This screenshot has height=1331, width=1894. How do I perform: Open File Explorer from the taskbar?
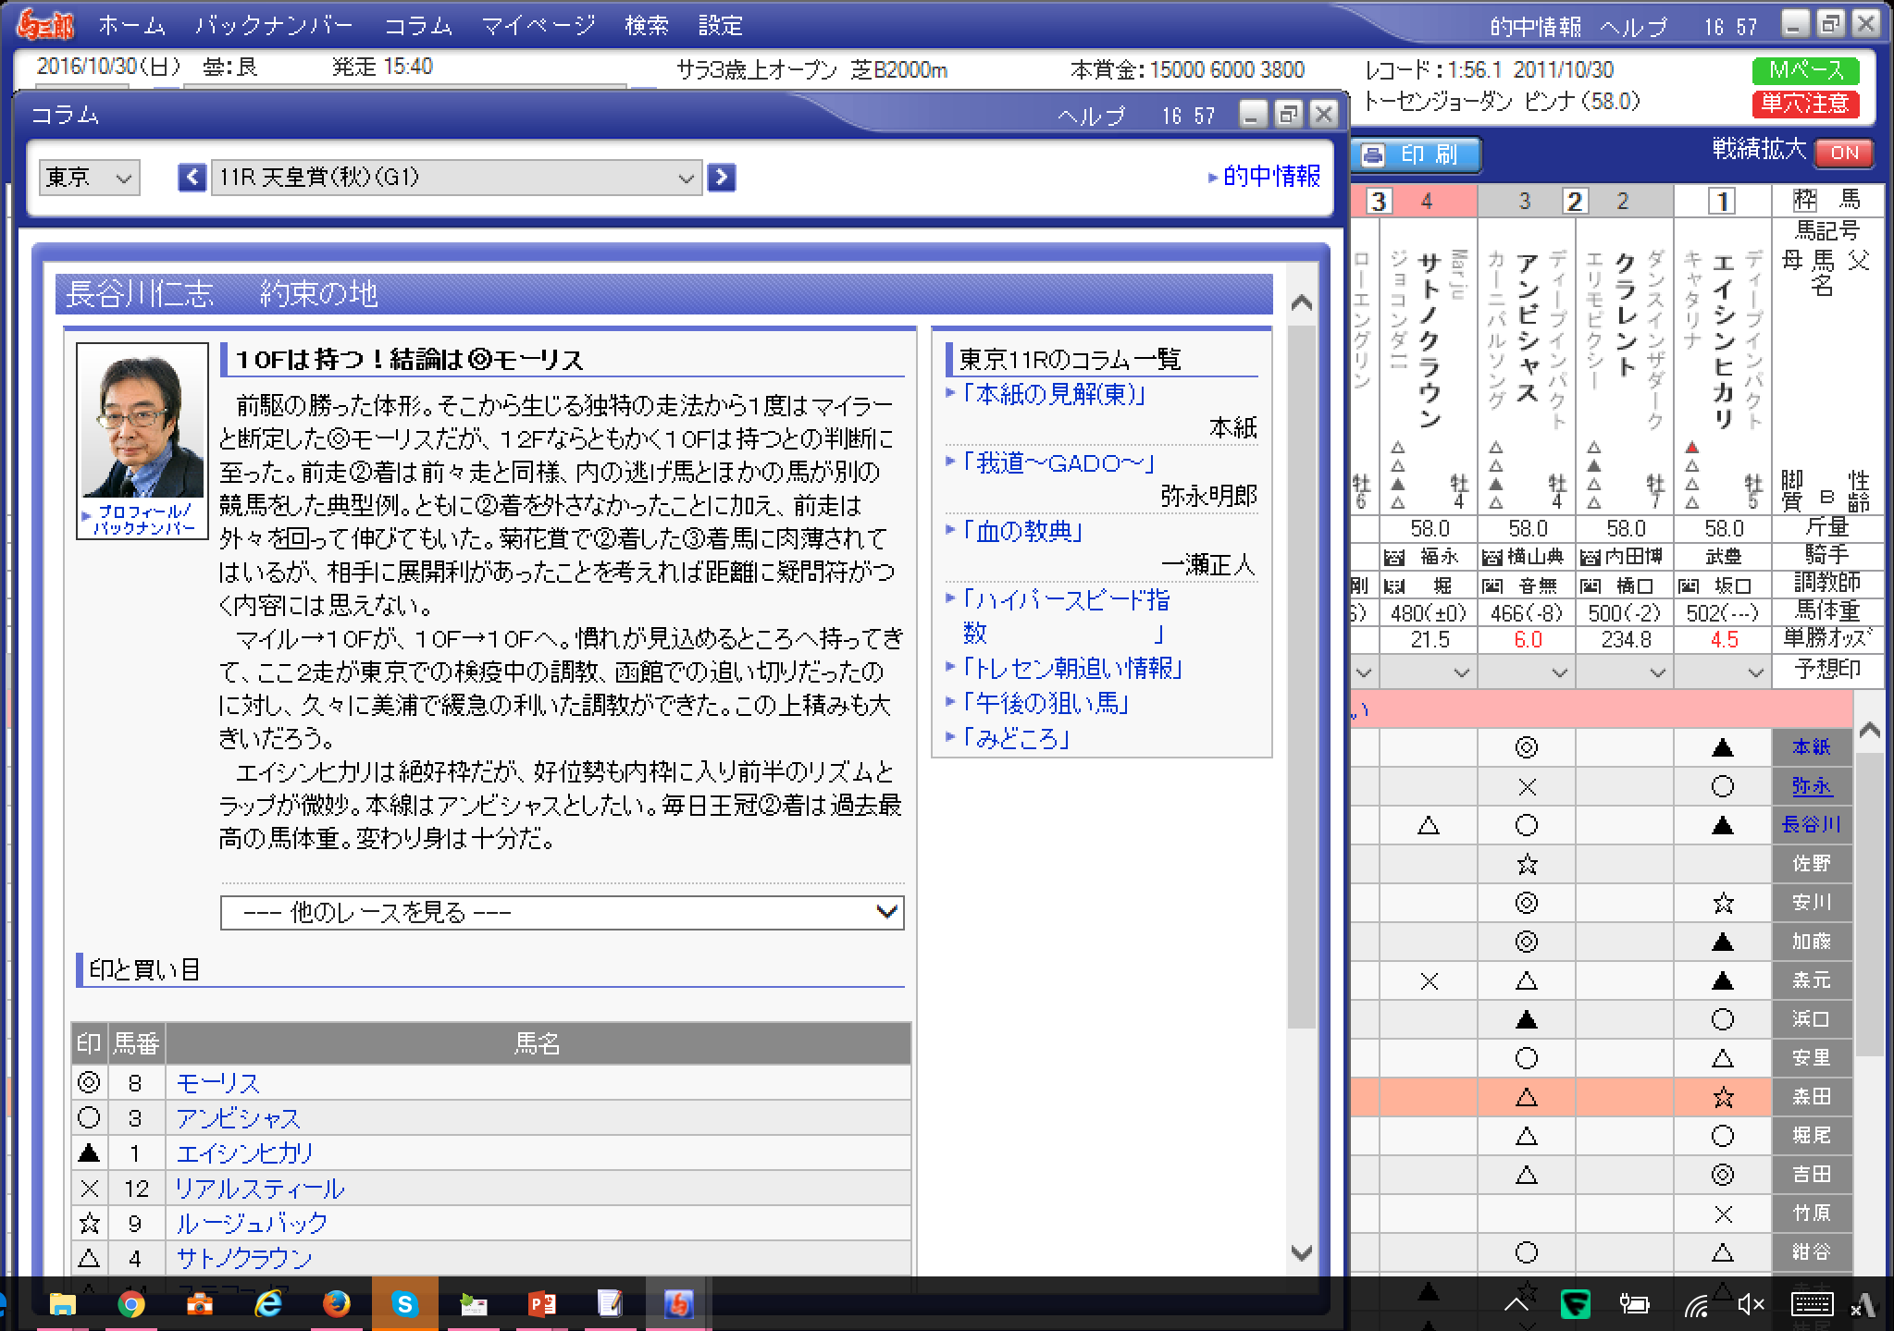pos(62,1304)
